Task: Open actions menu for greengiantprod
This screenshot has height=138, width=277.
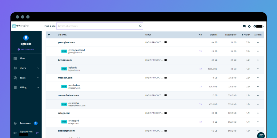Action: point(258,51)
